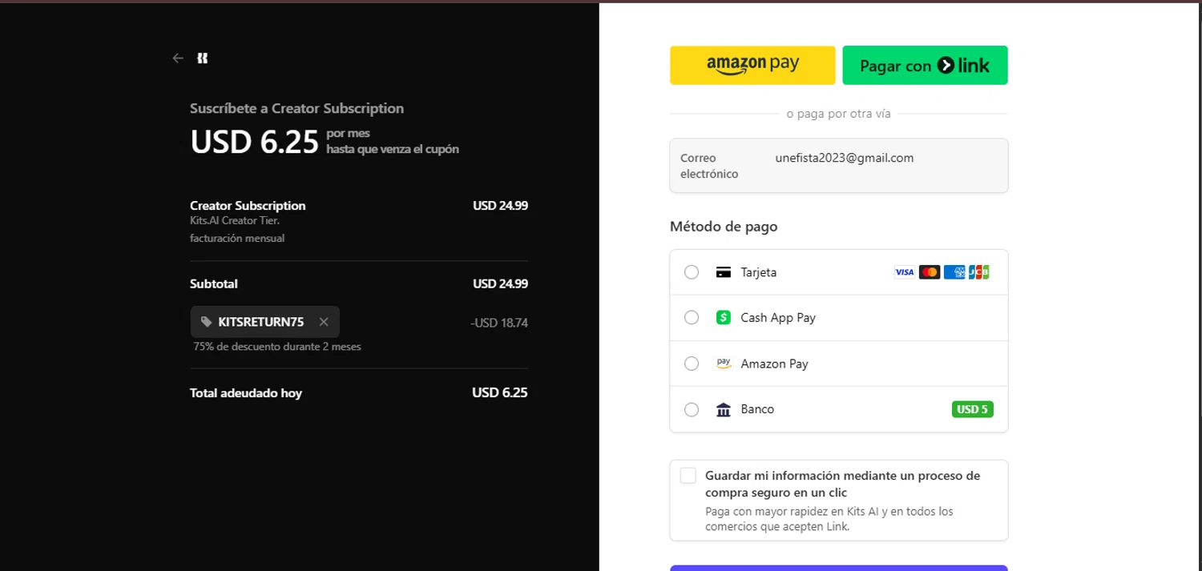Click the Cash App green dollar icon
1202x571 pixels.
click(723, 318)
